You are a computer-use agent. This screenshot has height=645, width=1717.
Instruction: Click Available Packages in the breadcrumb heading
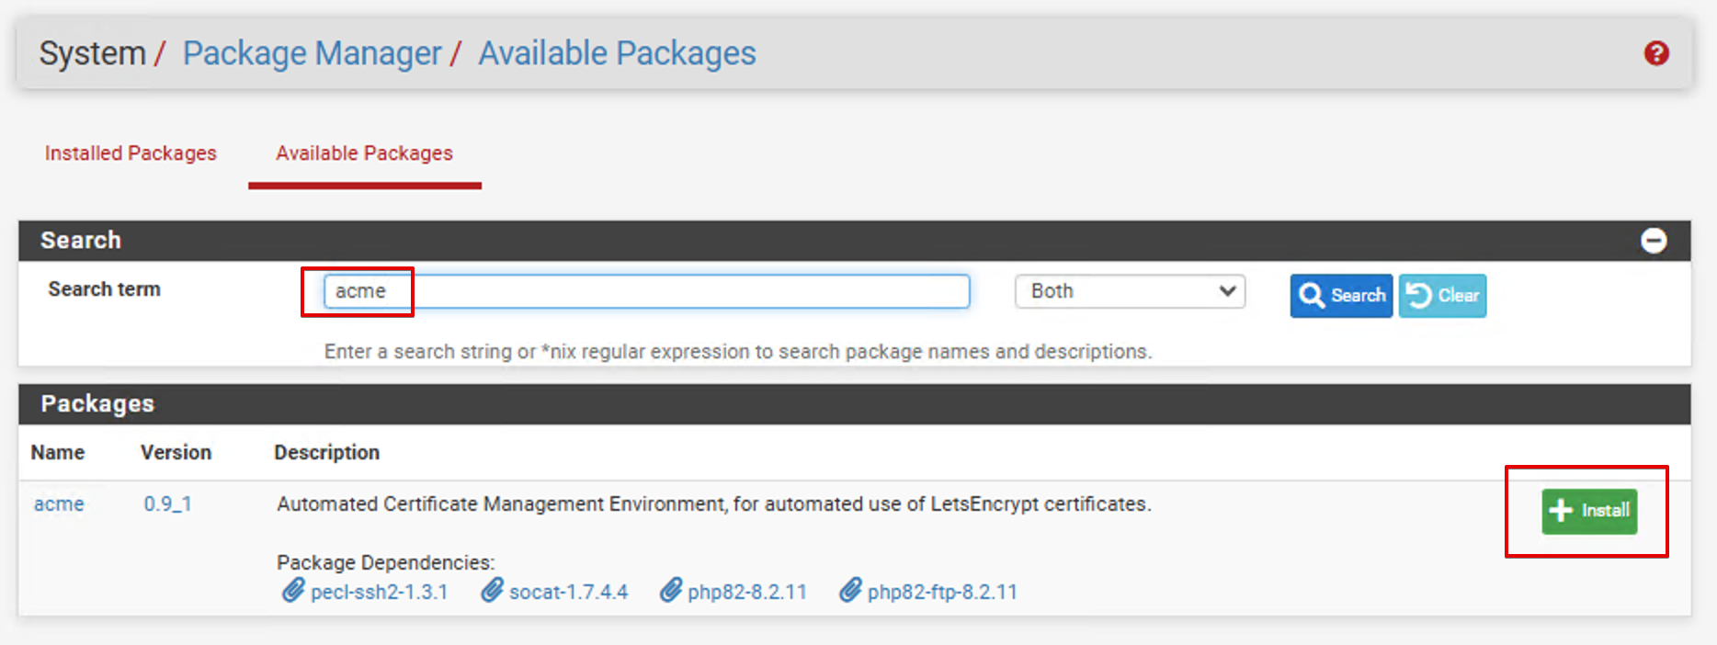[617, 53]
